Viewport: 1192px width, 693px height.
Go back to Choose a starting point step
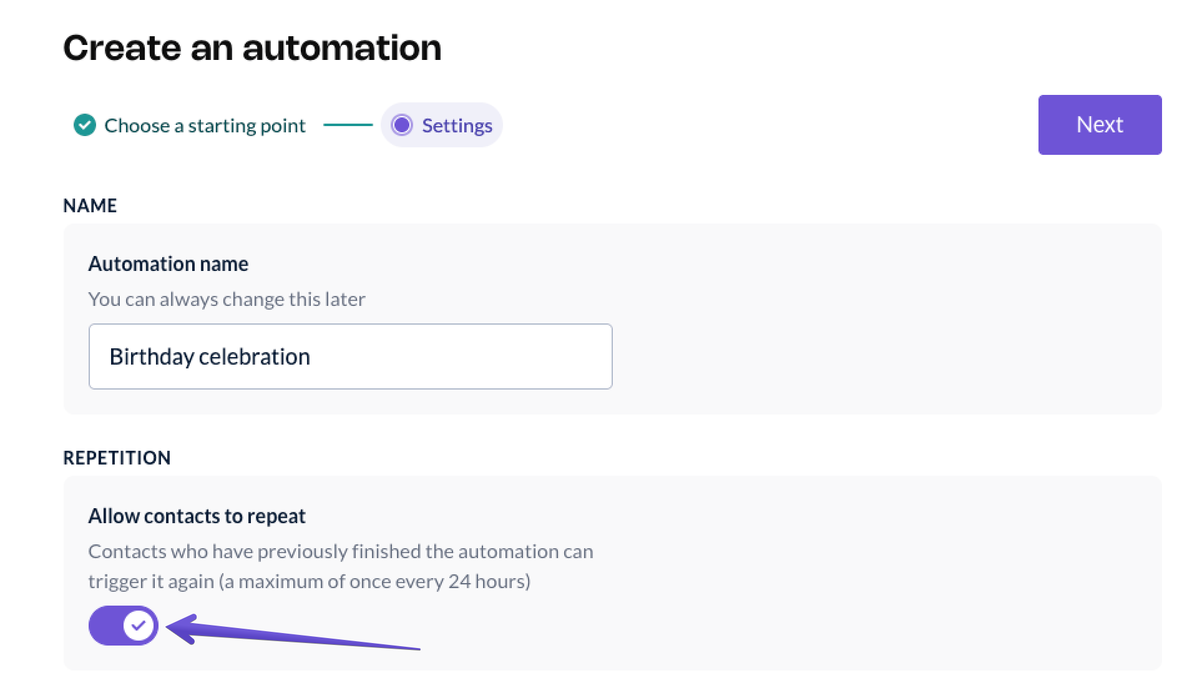205,125
